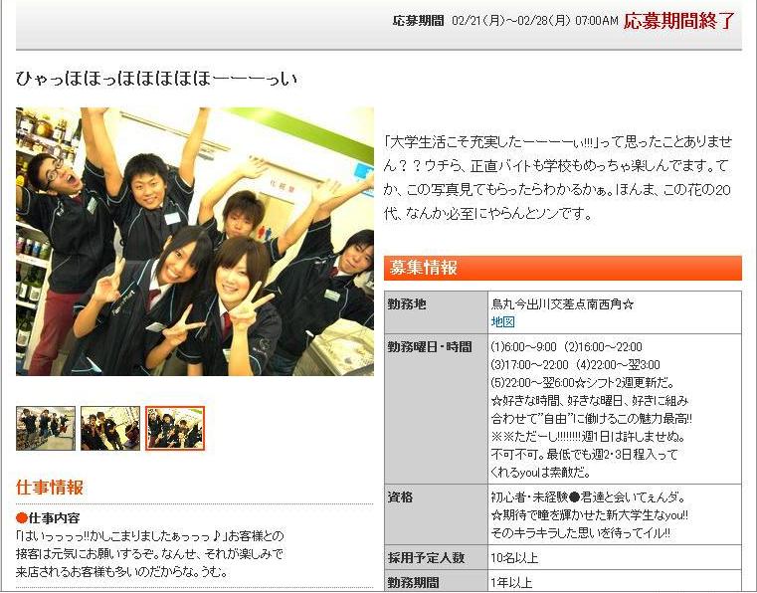Click the 募集情報 orange header
The width and height of the screenshot is (757, 593).
point(562,268)
